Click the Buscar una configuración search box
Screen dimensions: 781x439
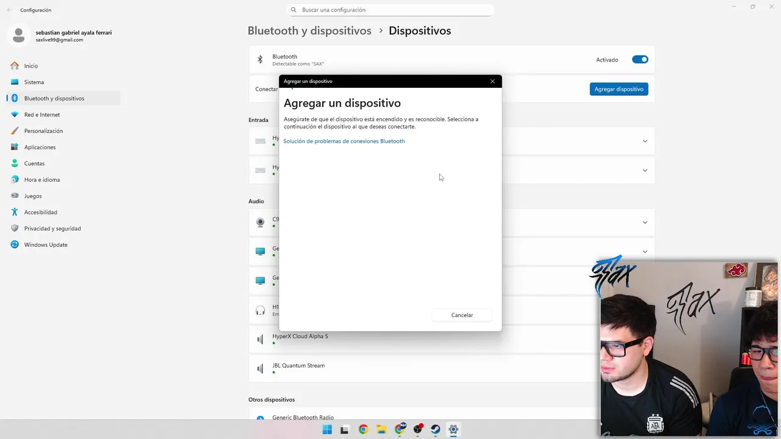(390, 10)
